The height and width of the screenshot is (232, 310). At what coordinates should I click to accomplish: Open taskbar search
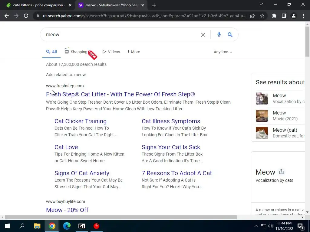[x=22, y=226]
